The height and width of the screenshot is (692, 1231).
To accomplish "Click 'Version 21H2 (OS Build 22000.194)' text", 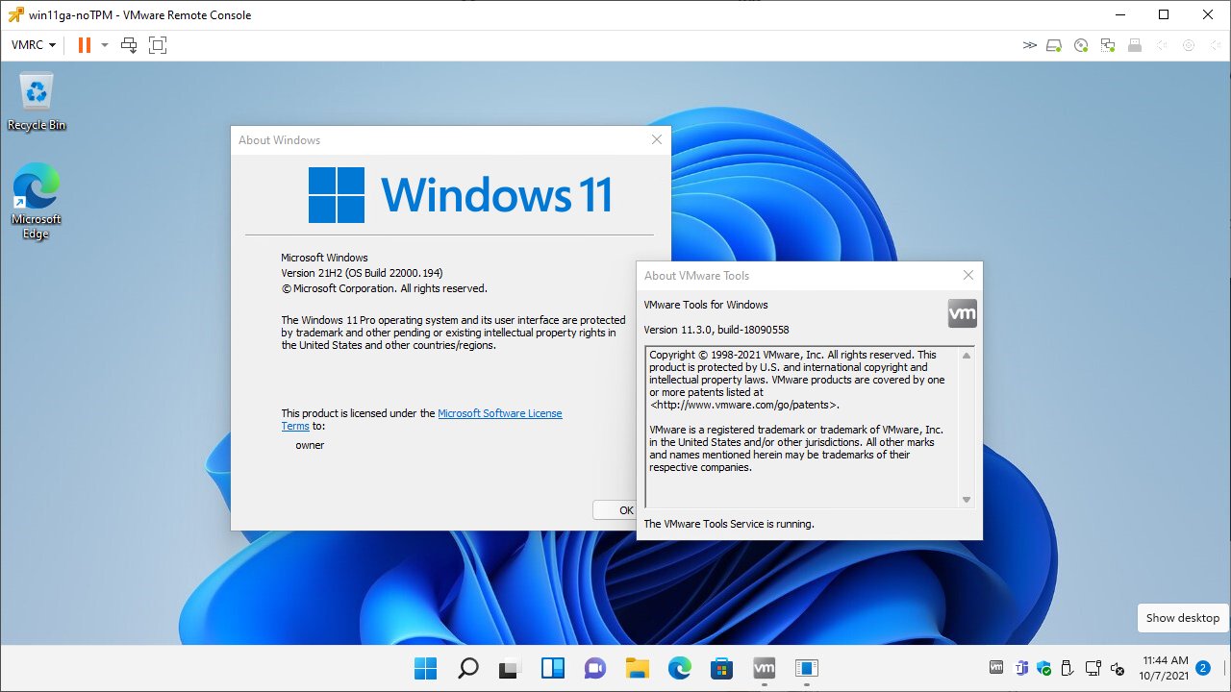I will (x=362, y=273).
